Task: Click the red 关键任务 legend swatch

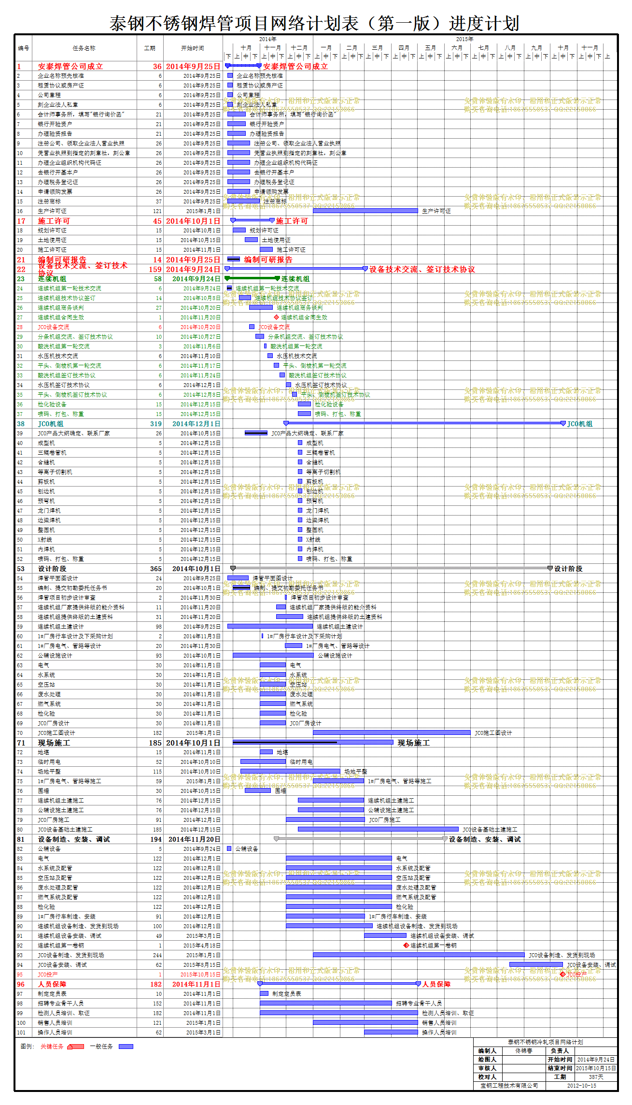Action: pyautogui.click(x=76, y=1047)
